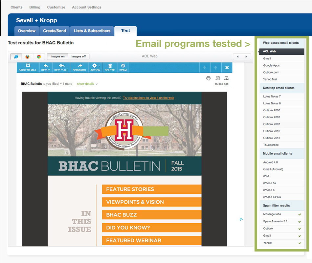Image resolution: width=312 pixels, height=263 pixels.
Task: Select the Chrome browser preview icon
Action: pos(39,57)
